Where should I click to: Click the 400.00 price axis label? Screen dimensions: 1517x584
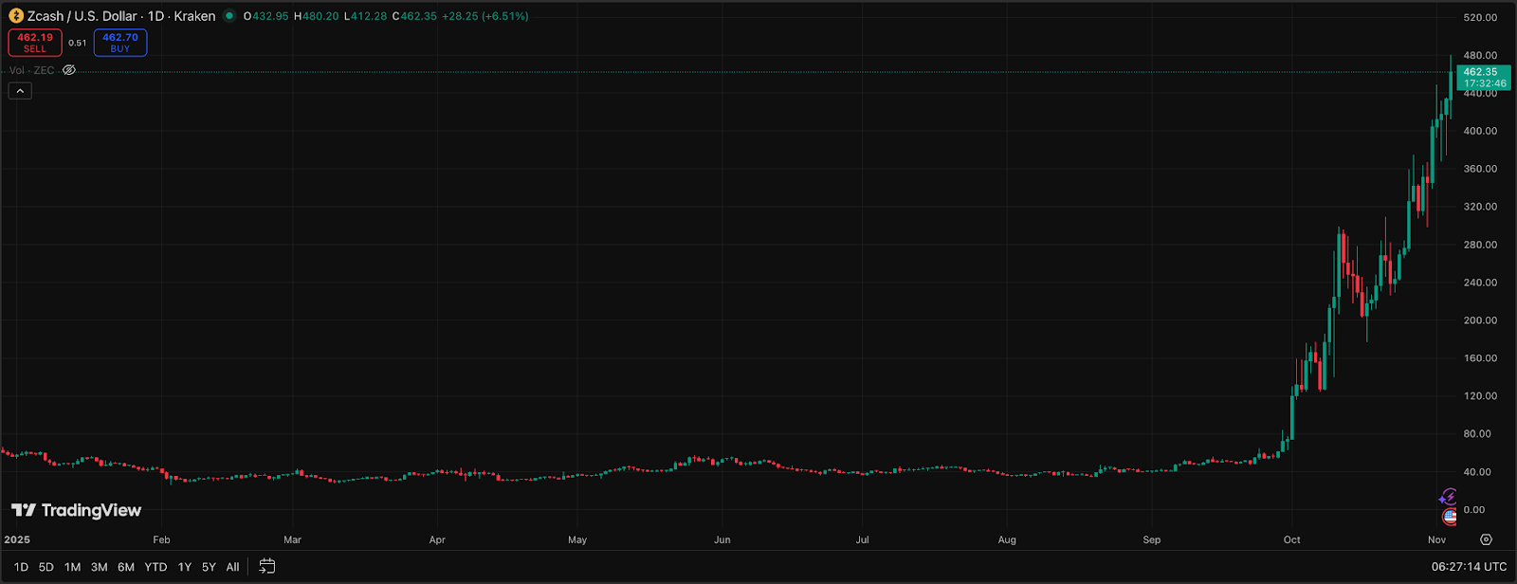1480,131
